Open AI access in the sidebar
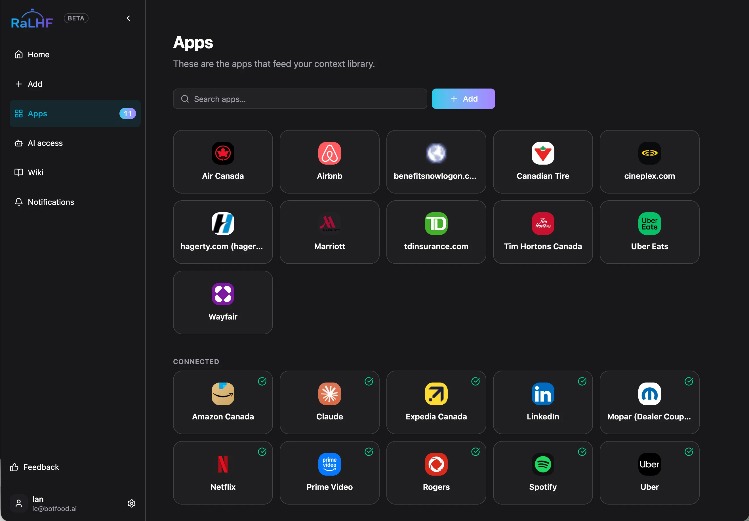The image size is (749, 521). [75, 143]
